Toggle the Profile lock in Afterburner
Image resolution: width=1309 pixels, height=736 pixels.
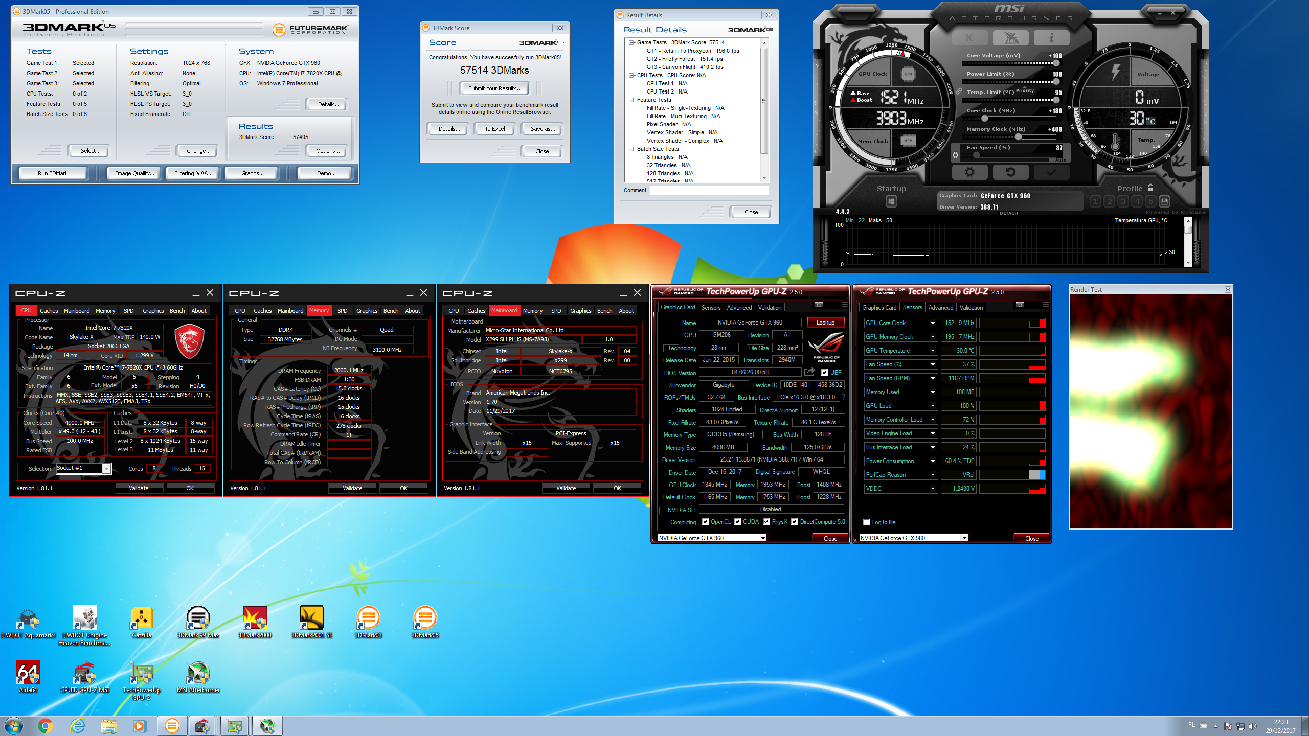click(x=1150, y=188)
